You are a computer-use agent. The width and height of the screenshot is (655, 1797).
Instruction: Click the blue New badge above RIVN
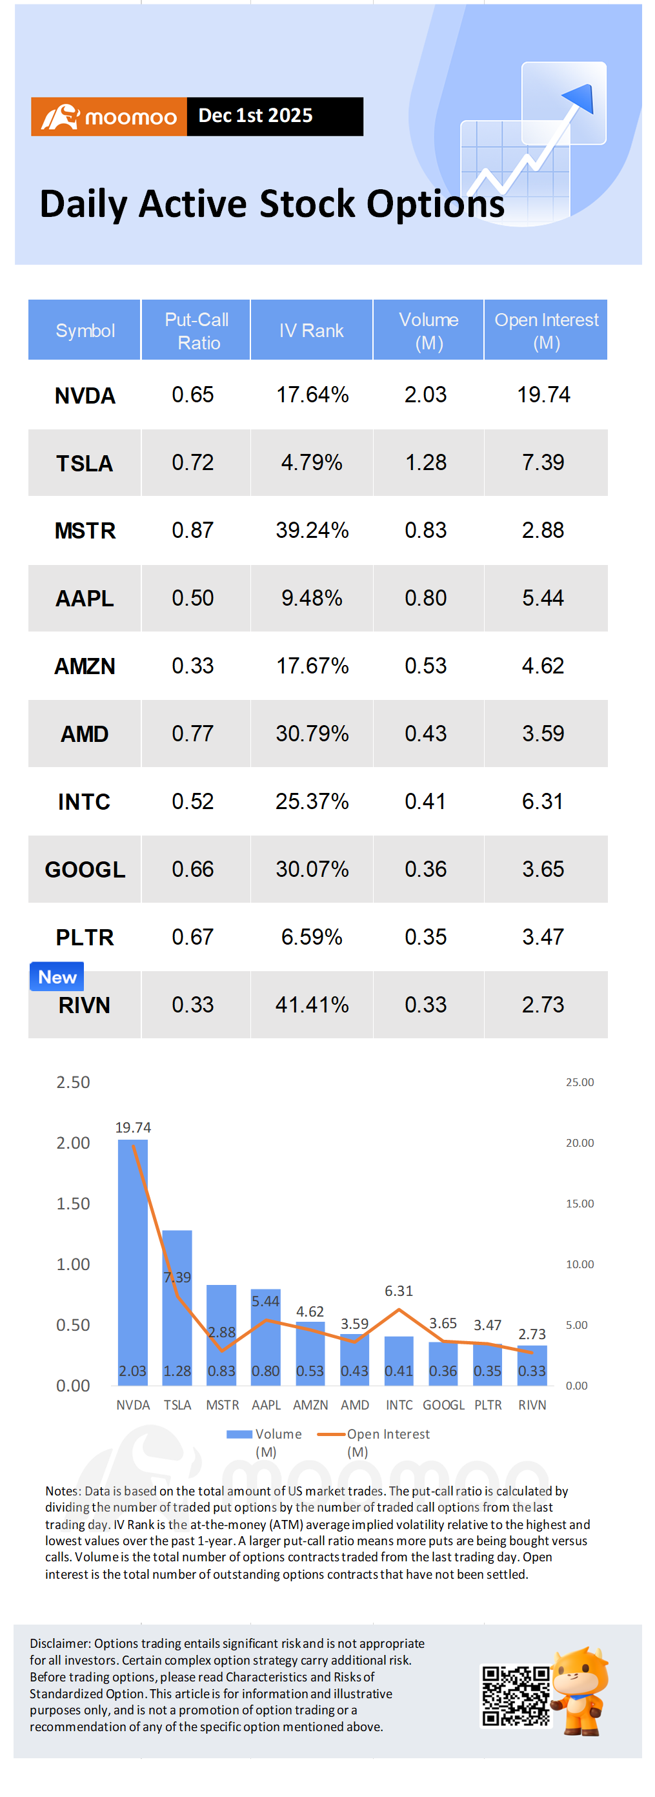point(57,976)
